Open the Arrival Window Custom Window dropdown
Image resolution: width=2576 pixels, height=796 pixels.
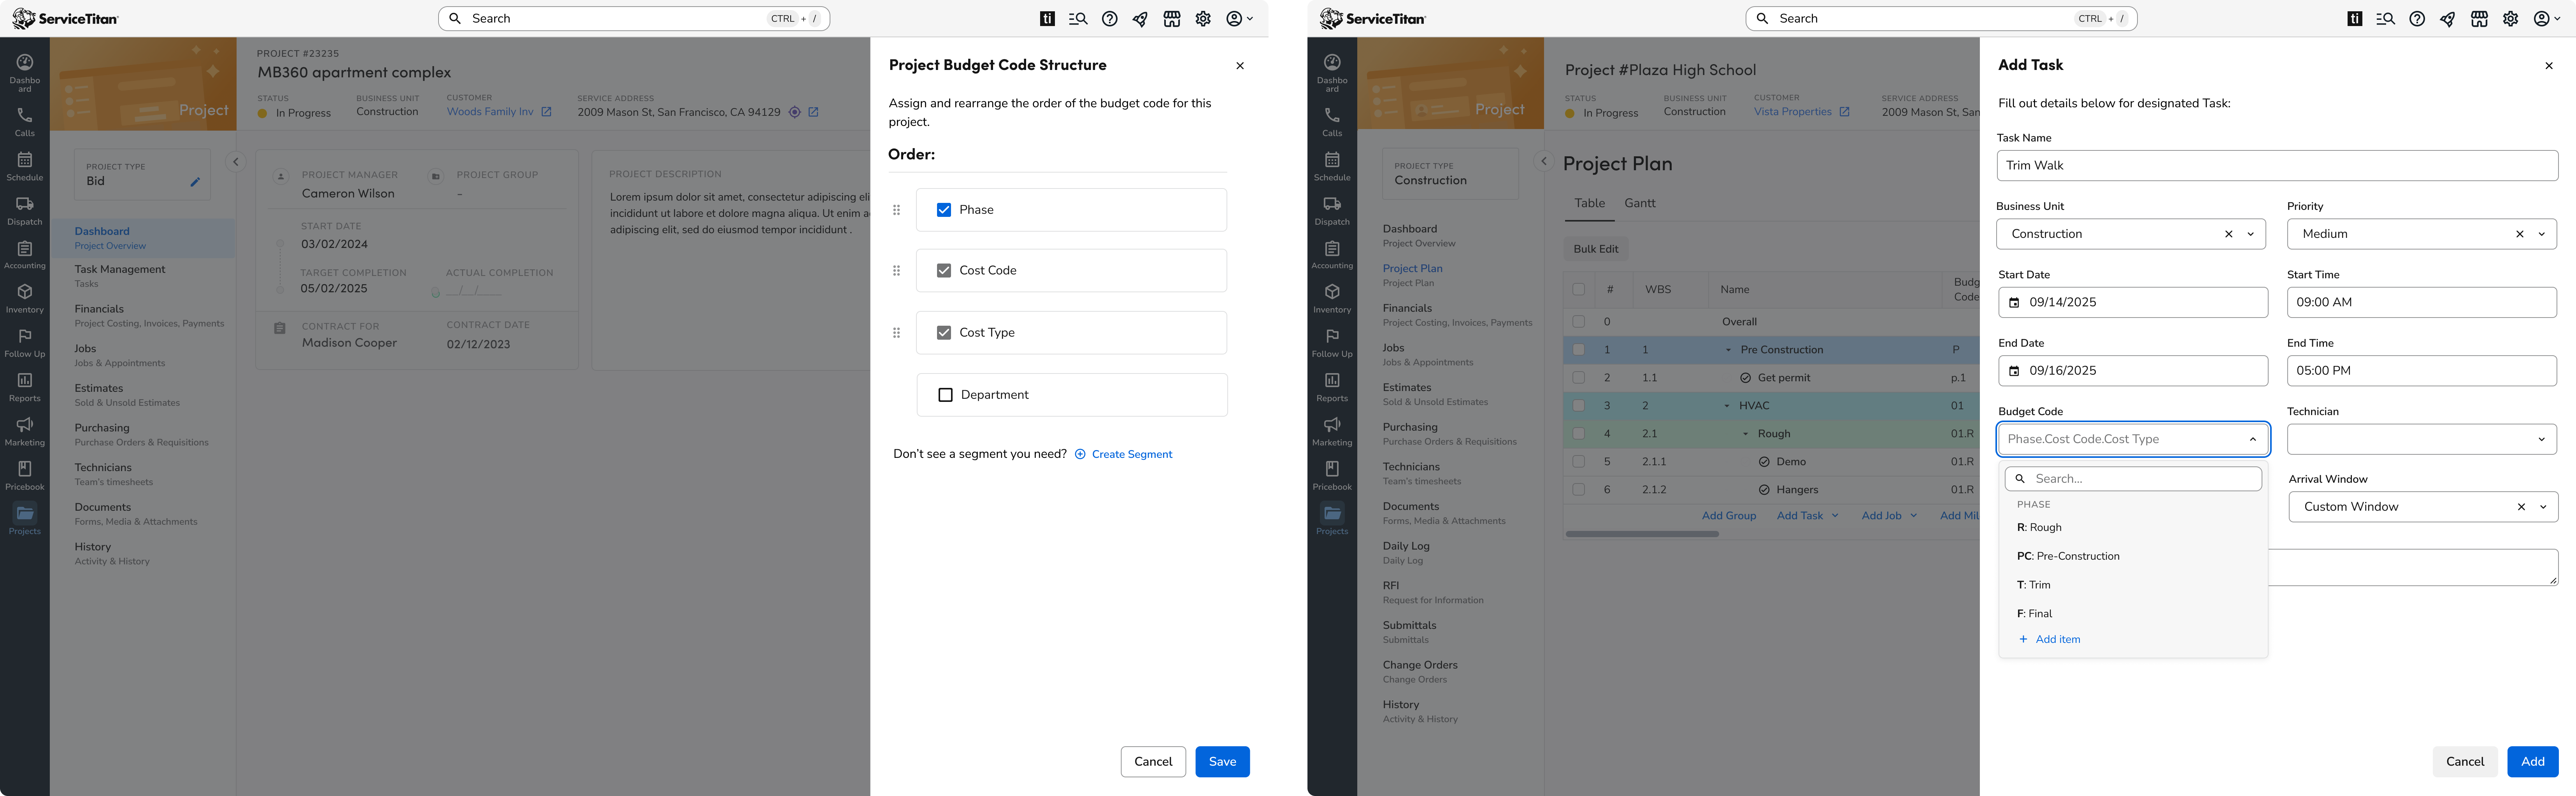tap(2542, 507)
